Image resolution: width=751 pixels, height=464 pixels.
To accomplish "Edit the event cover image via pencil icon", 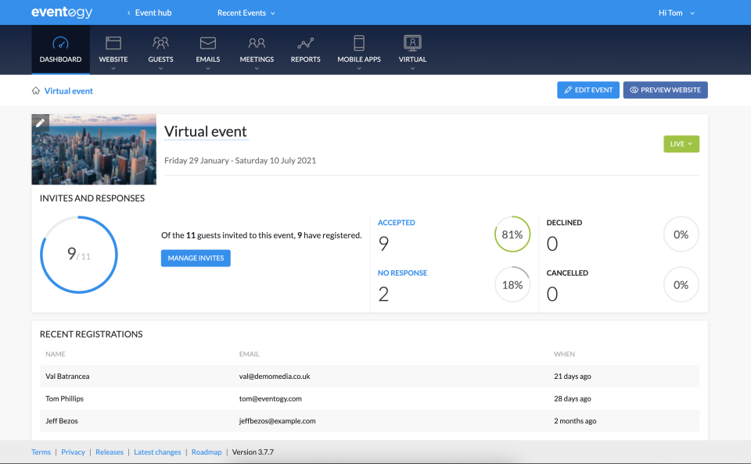I will (41, 122).
